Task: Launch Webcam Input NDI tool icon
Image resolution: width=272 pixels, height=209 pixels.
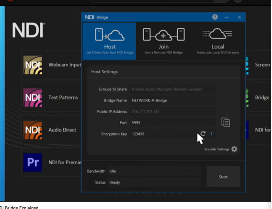Action: 33,65
